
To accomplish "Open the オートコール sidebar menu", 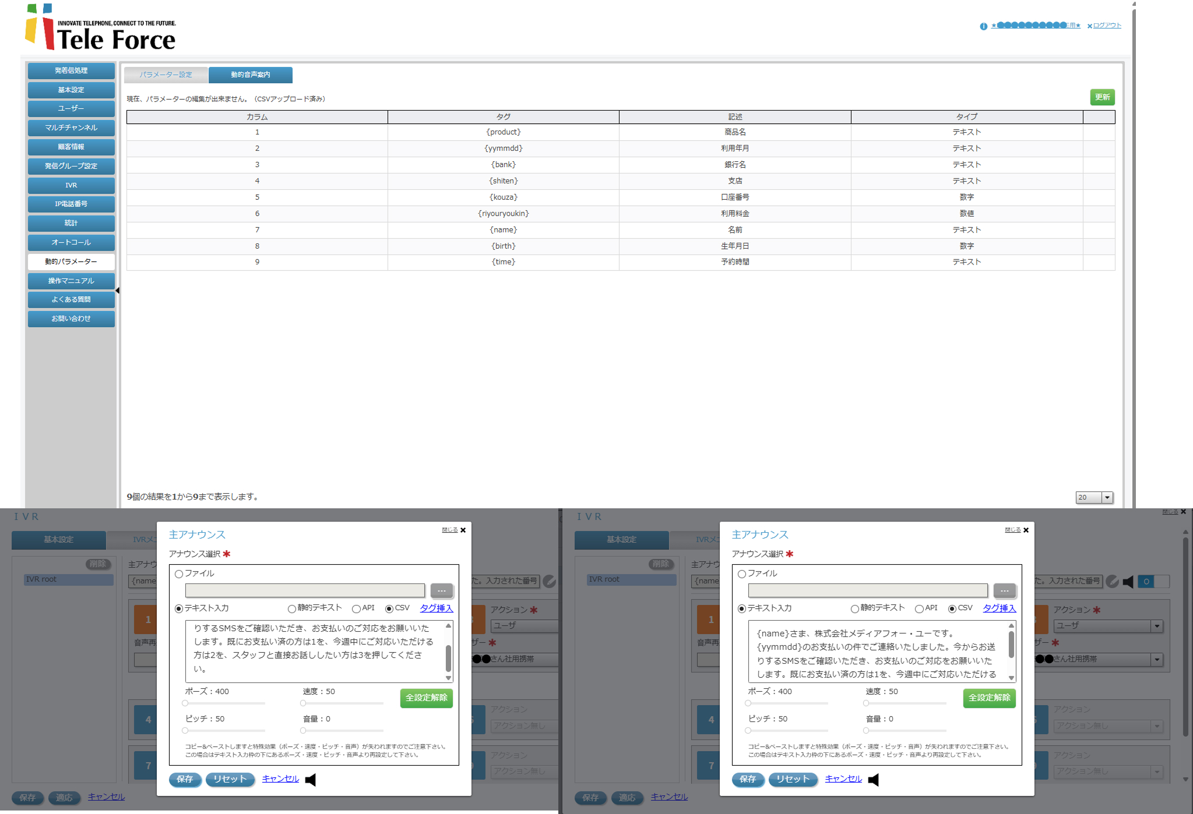I will [71, 243].
